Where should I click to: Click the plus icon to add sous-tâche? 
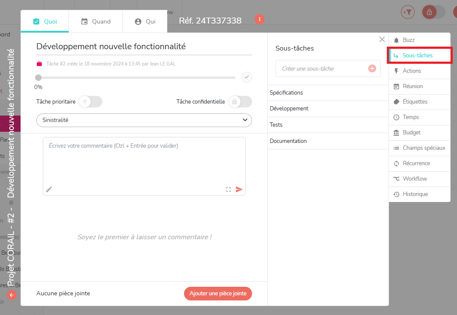tap(372, 68)
